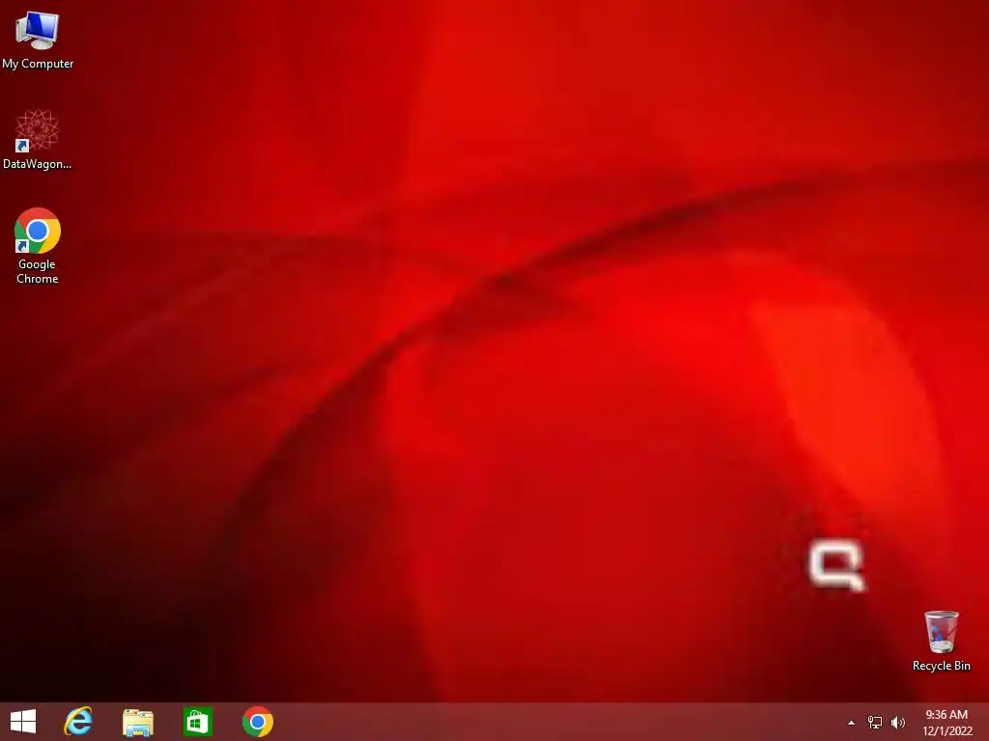
Task: Open File Explorer from the taskbar
Action: click(x=137, y=722)
